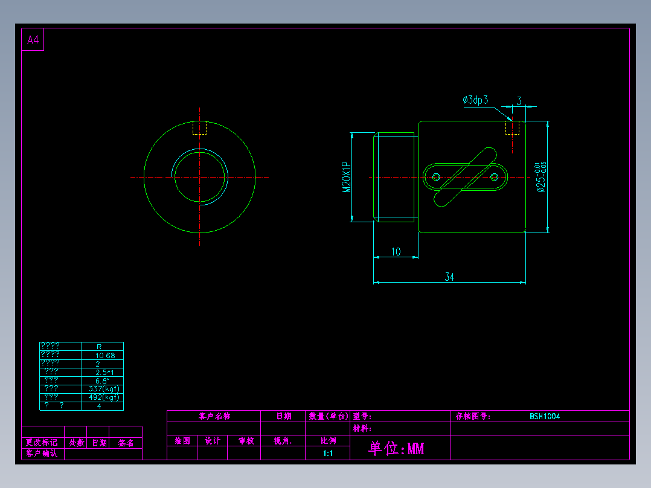651x488 pixels.
Task: Select the 数量(单台) header cell
Action: tap(328, 416)
